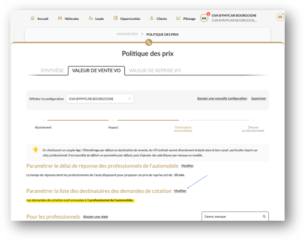Select the VALEUR DE VENTE VO tab

click(x=96, y=71)
